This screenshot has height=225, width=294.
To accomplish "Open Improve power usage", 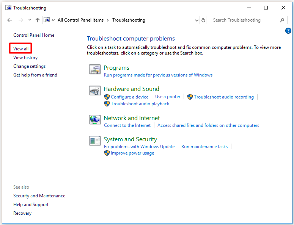I will [x=132, y=153].
